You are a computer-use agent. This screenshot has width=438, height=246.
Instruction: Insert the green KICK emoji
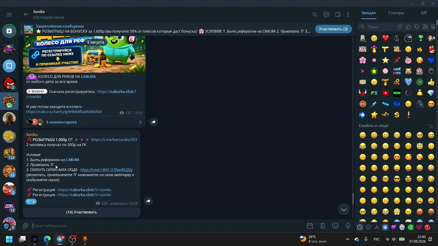(x=397, y=93)
